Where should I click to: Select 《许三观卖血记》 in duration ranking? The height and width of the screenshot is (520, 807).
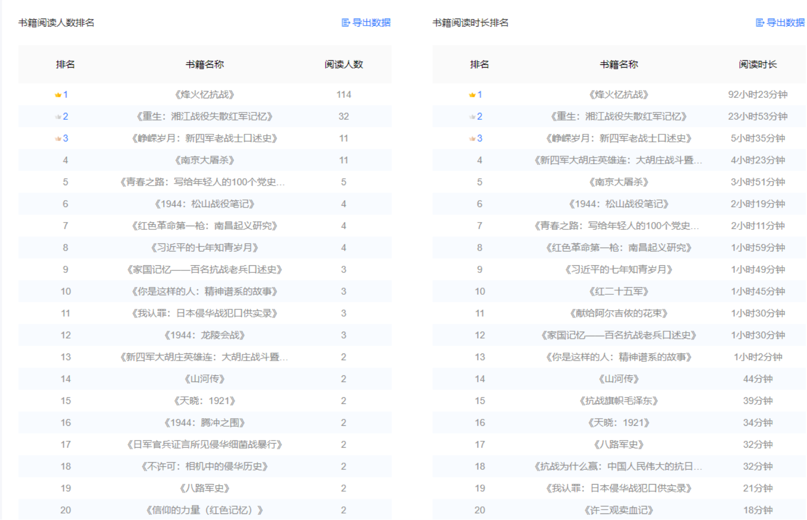tap(619, 510)
